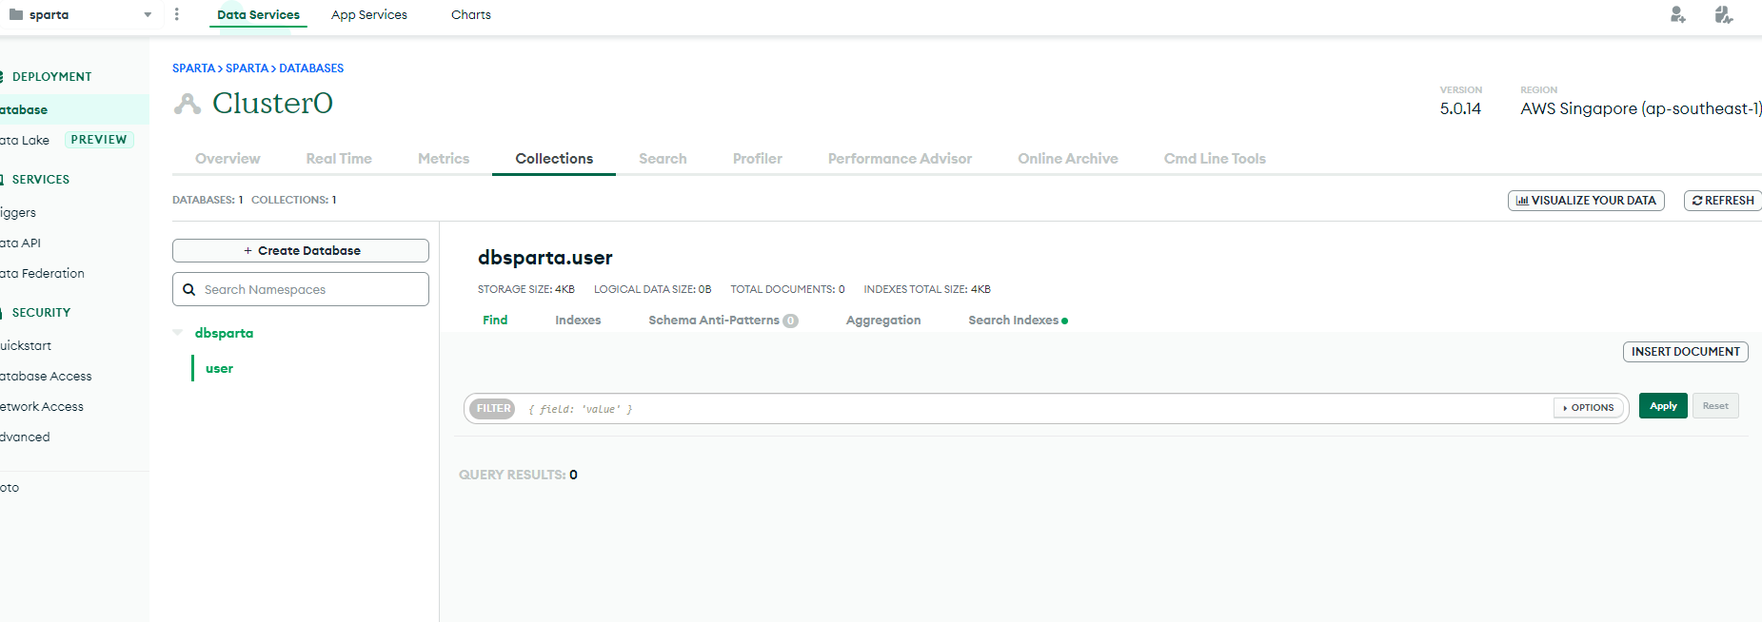Open the Find tab
Viewport: 1762px width, 622px height.
click(x=495, y=321)
